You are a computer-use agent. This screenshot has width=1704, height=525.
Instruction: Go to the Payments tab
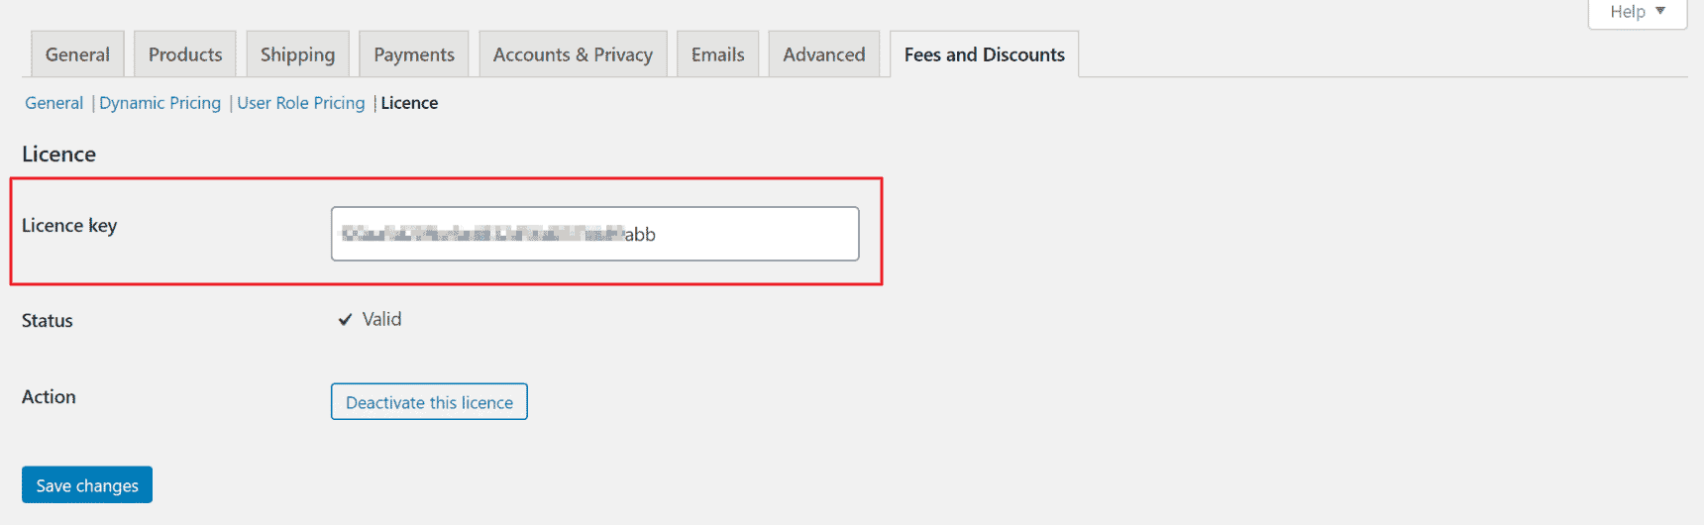point(414,54)
